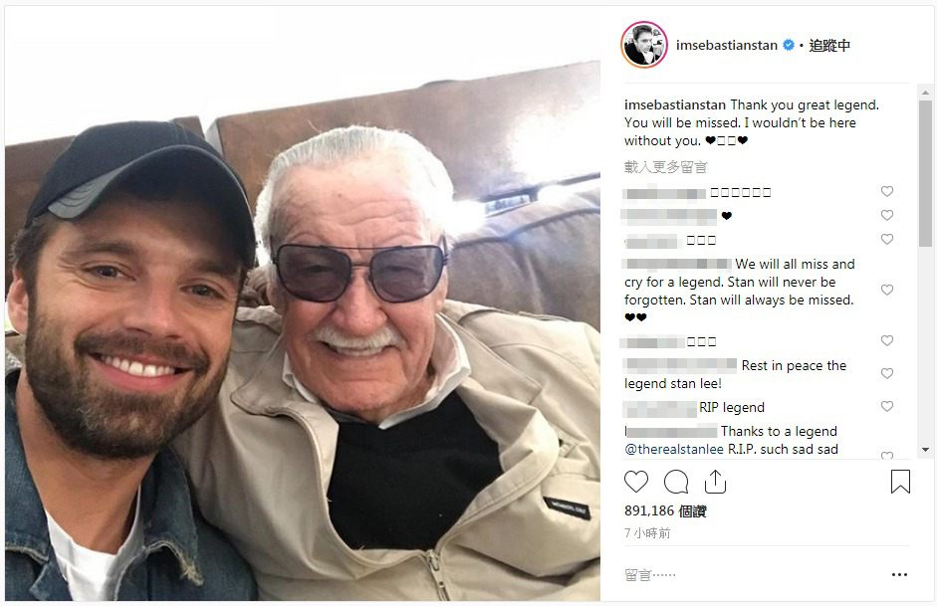Open the imsebastianstan profile avatar
The height and width of the screenshot is (606, 937).
click(x=643, y=45)
